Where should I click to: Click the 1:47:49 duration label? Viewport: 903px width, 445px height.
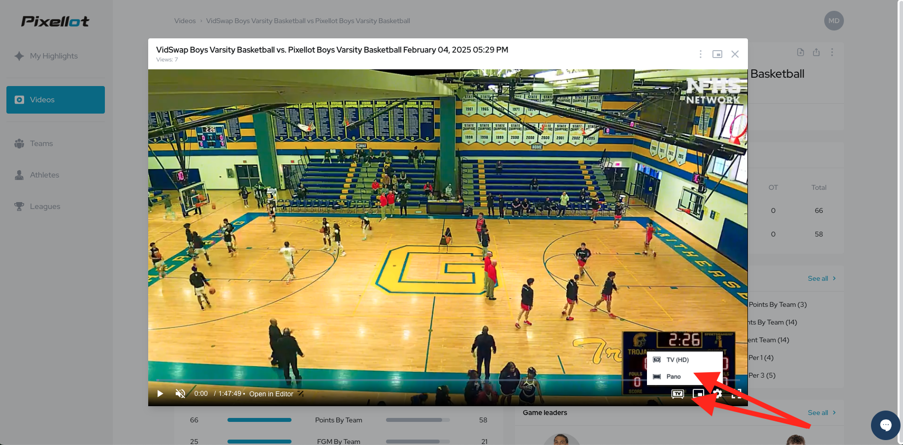click(x=230, y=393)
